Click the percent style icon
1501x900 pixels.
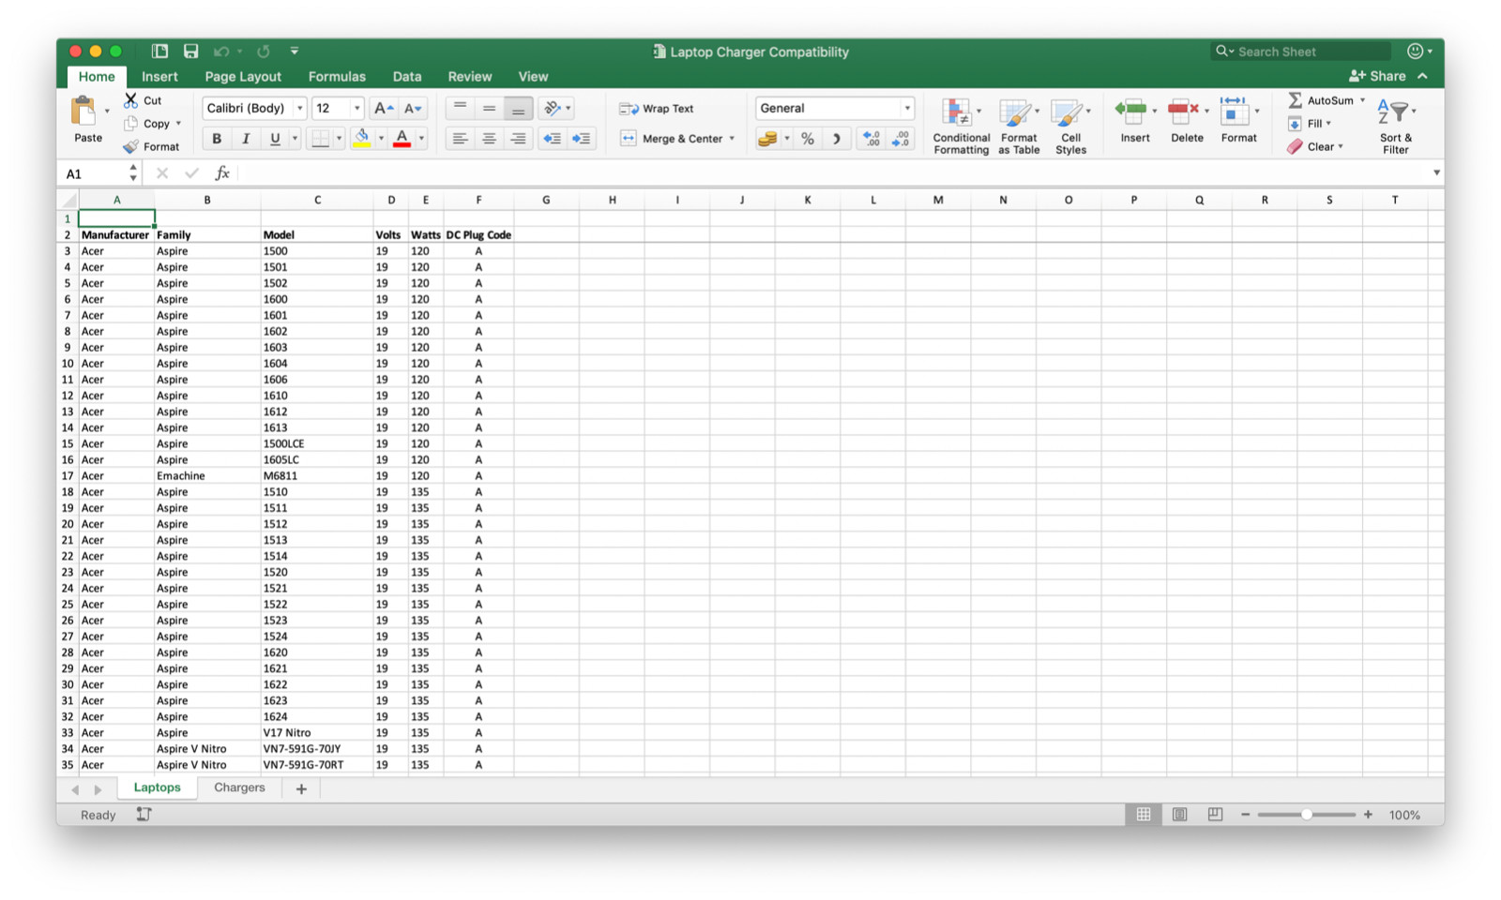(807, 139)
